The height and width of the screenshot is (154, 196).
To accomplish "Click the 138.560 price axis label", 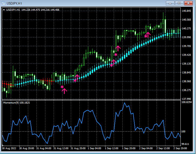I will click(x=187, y=81).
